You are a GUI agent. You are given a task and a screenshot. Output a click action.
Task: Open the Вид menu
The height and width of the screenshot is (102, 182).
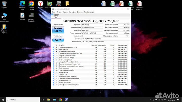click(x=70, y=12)
